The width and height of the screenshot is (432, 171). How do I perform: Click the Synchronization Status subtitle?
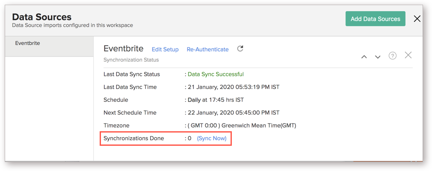(131, 60)
